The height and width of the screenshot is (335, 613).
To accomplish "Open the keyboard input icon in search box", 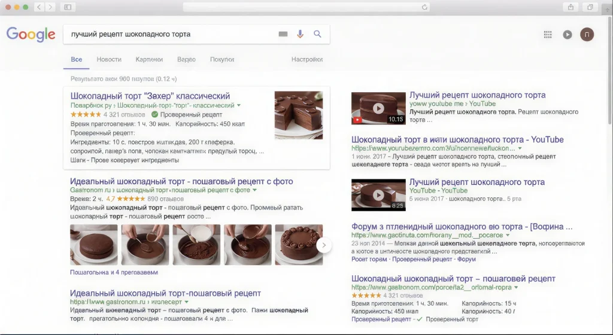I will click(x=283, y=34).
